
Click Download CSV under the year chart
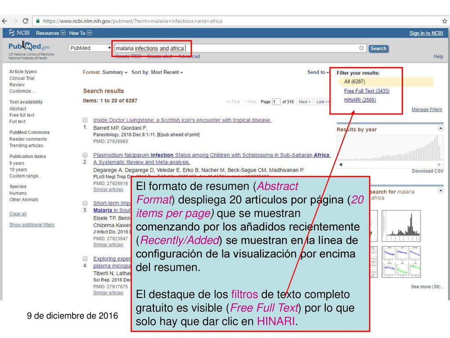[428, 171]
